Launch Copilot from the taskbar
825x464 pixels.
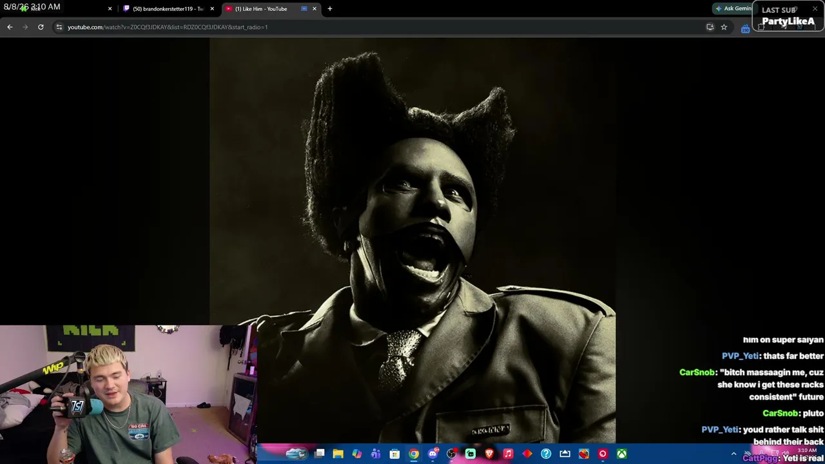[x=357, y=454]
